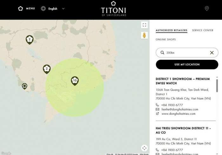Image resolution: width=222 pixels, height=155 pixels.
Task: Clear the 200km search field
Action: [x=212, y=53]
